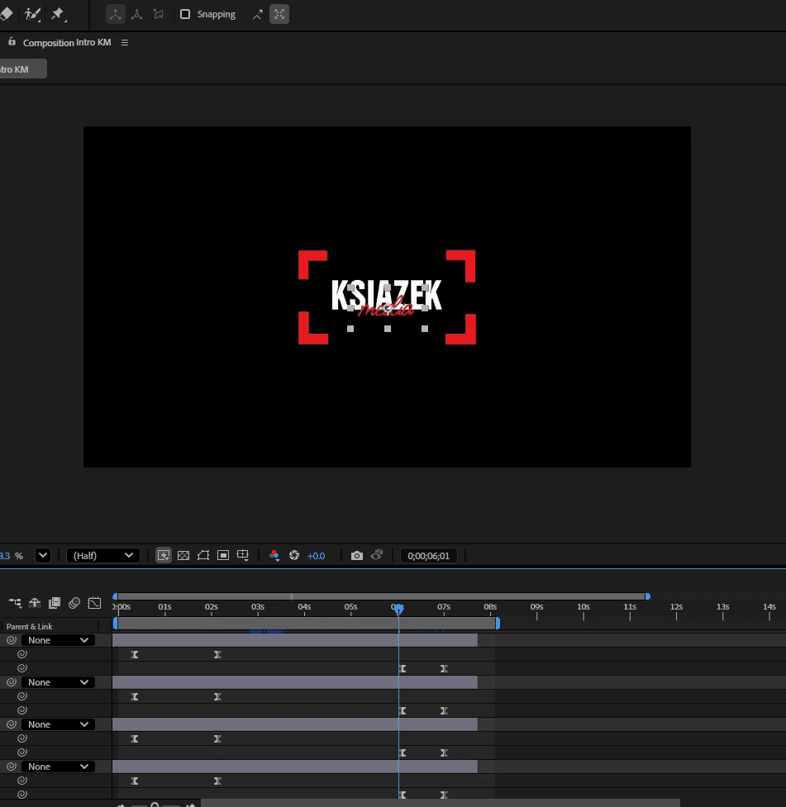This screenshot has width=786, height=807.
Task: Click the third layer's parent pick whip
Action: point(12,724)
